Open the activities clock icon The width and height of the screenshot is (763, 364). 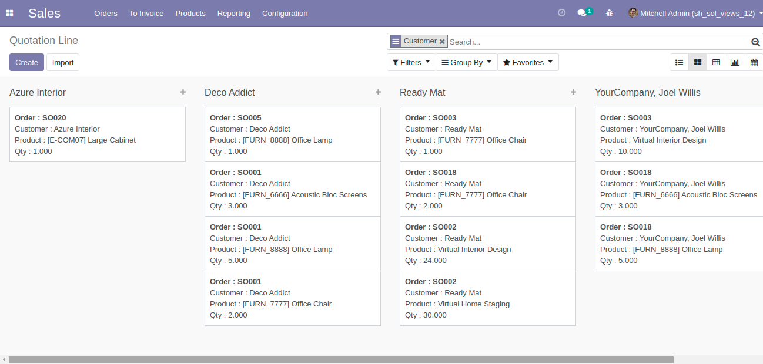(561, 12)
